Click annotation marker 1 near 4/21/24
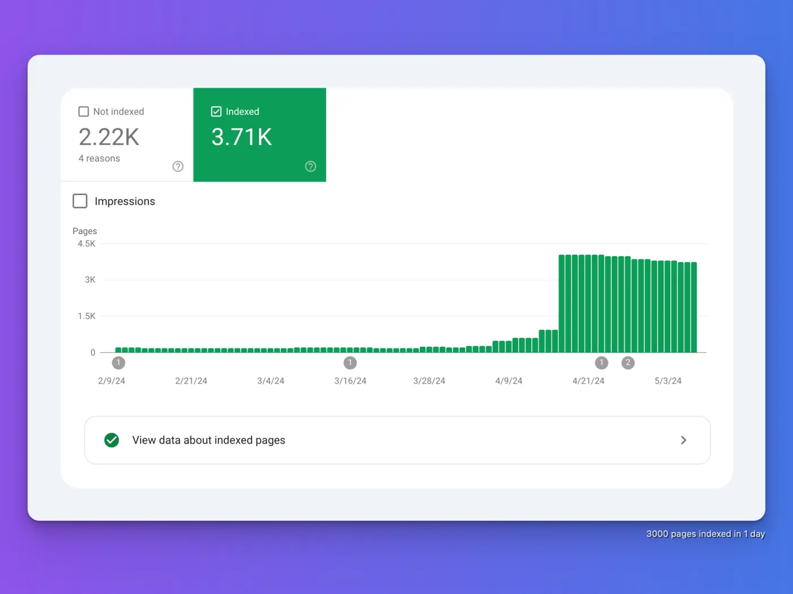 [602, 363]
